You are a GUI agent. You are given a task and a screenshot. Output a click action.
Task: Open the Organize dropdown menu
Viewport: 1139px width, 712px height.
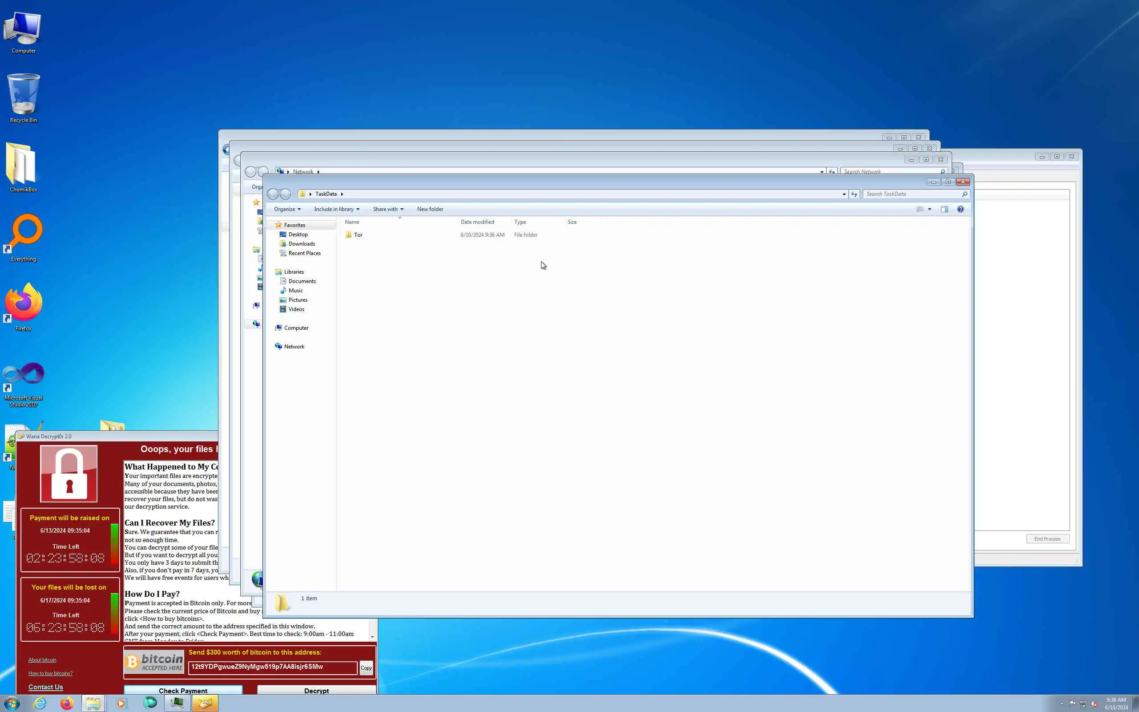click(x=287, y=209)
